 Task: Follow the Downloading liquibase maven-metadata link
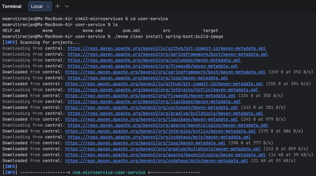[154, 102]
